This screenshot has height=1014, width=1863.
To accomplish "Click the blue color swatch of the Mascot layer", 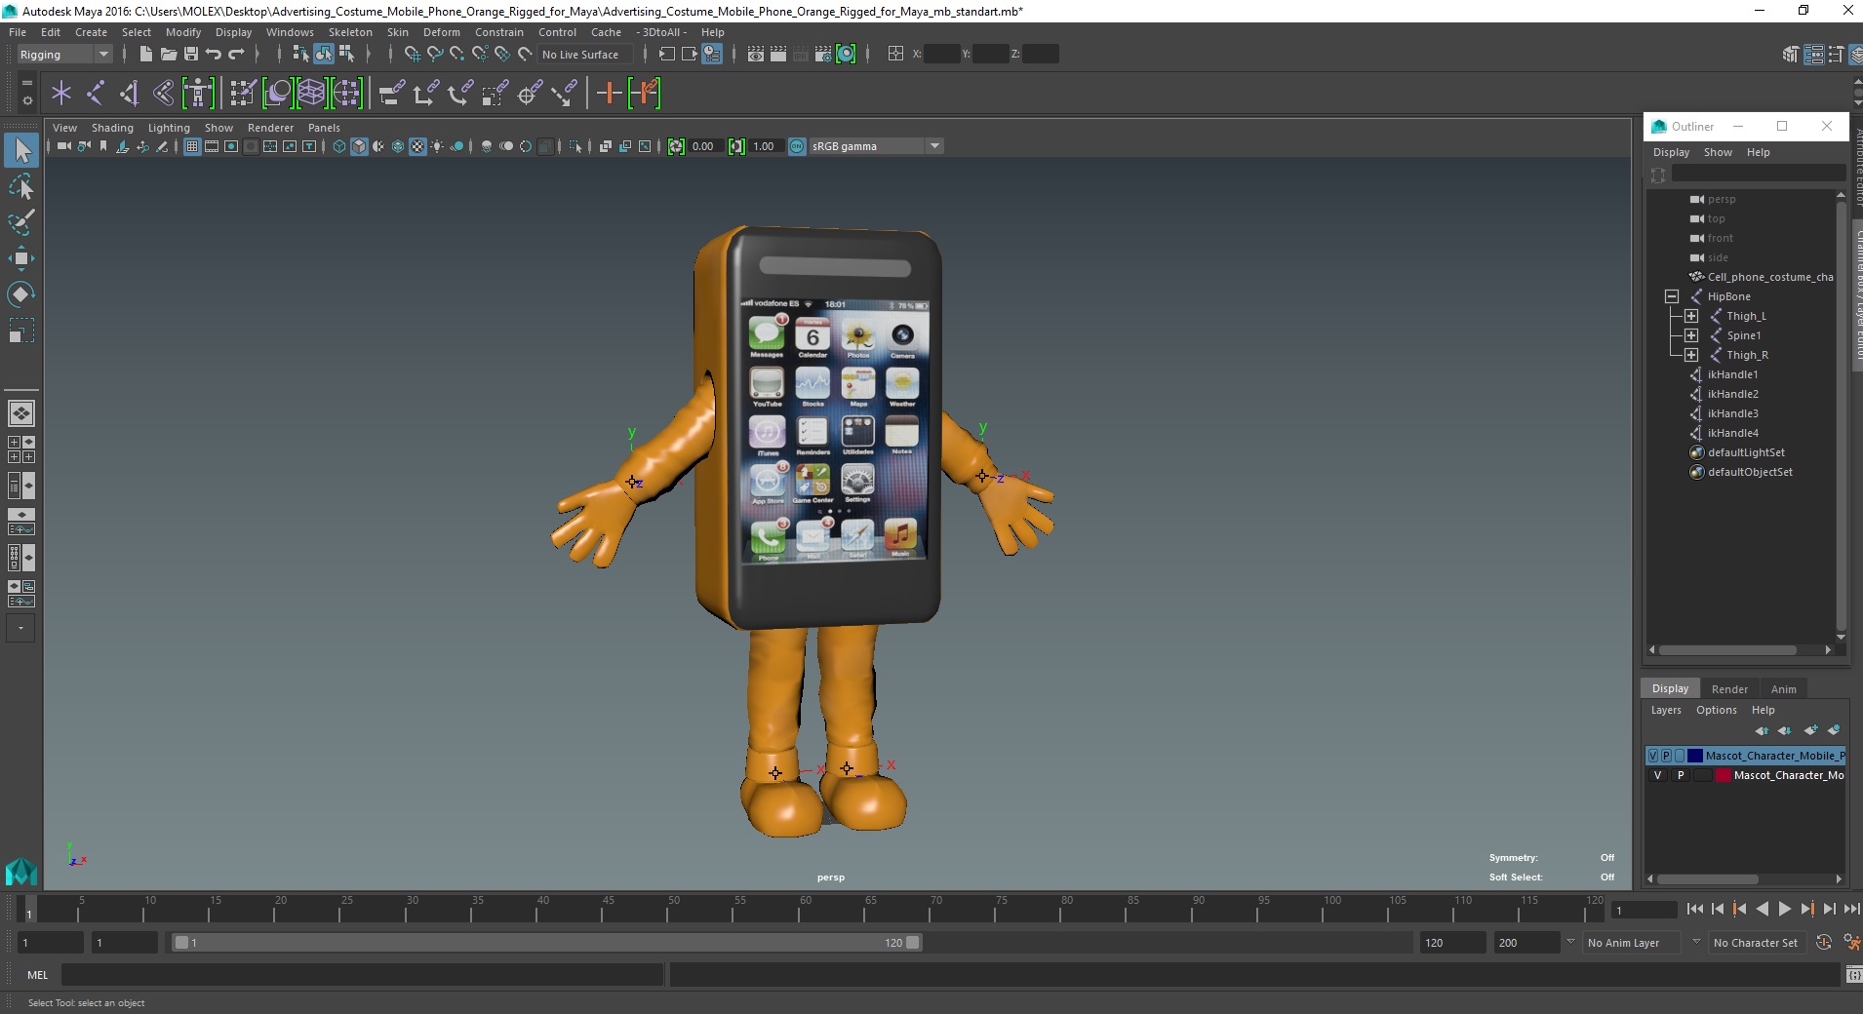I will (x=1695, y=756).
